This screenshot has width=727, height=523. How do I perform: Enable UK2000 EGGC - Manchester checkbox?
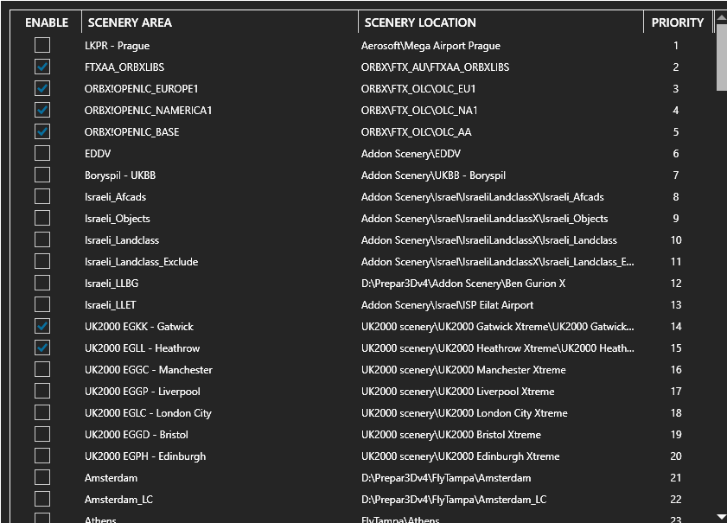tap(42, 369)
